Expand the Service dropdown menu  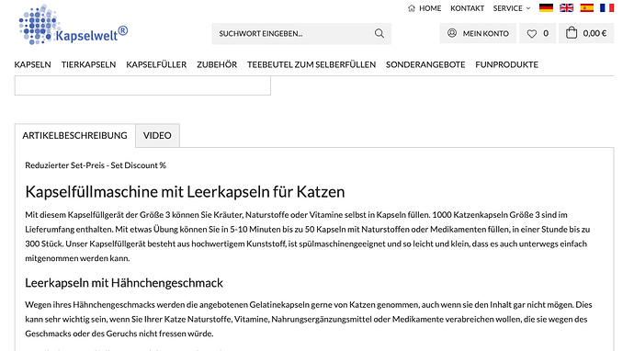[512, 8]
